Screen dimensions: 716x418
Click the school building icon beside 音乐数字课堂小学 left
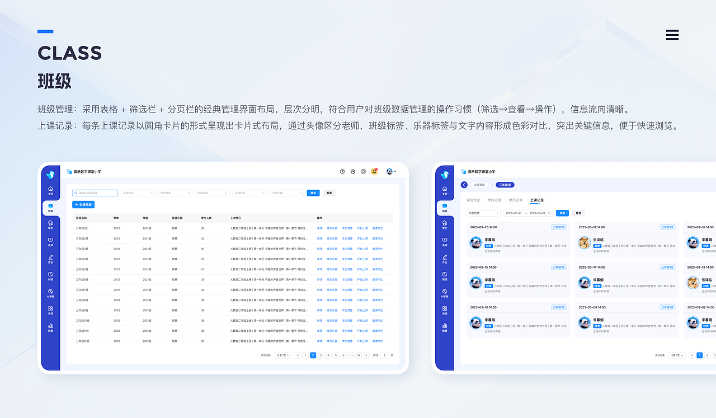[69, 172]
